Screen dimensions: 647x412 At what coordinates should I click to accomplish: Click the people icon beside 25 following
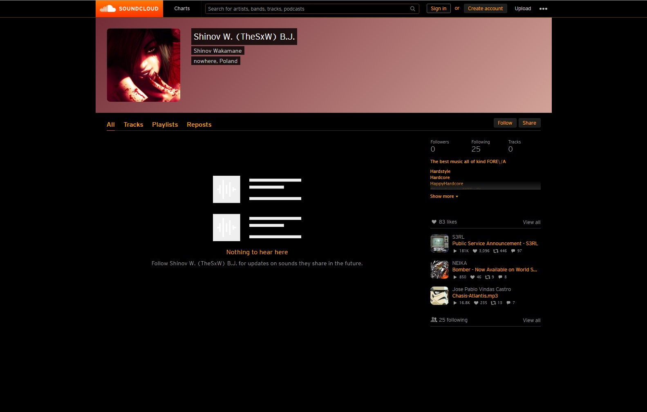point(434,320)
